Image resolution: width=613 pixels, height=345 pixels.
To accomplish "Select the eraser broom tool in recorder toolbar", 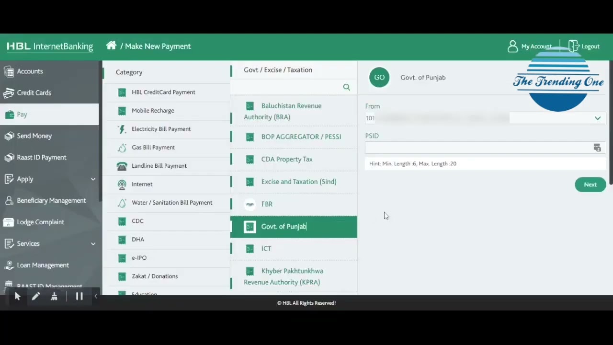I will [54, 297].
